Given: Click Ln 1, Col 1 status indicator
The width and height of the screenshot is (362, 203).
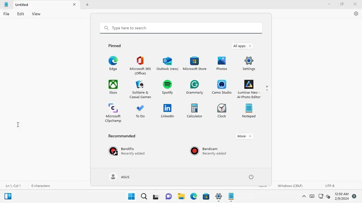Looking at the screenshot, I should pos(13,186).
